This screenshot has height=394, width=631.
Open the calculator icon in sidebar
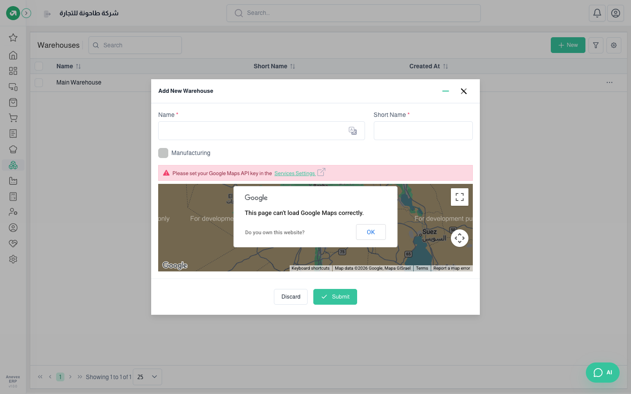(13, 197)
